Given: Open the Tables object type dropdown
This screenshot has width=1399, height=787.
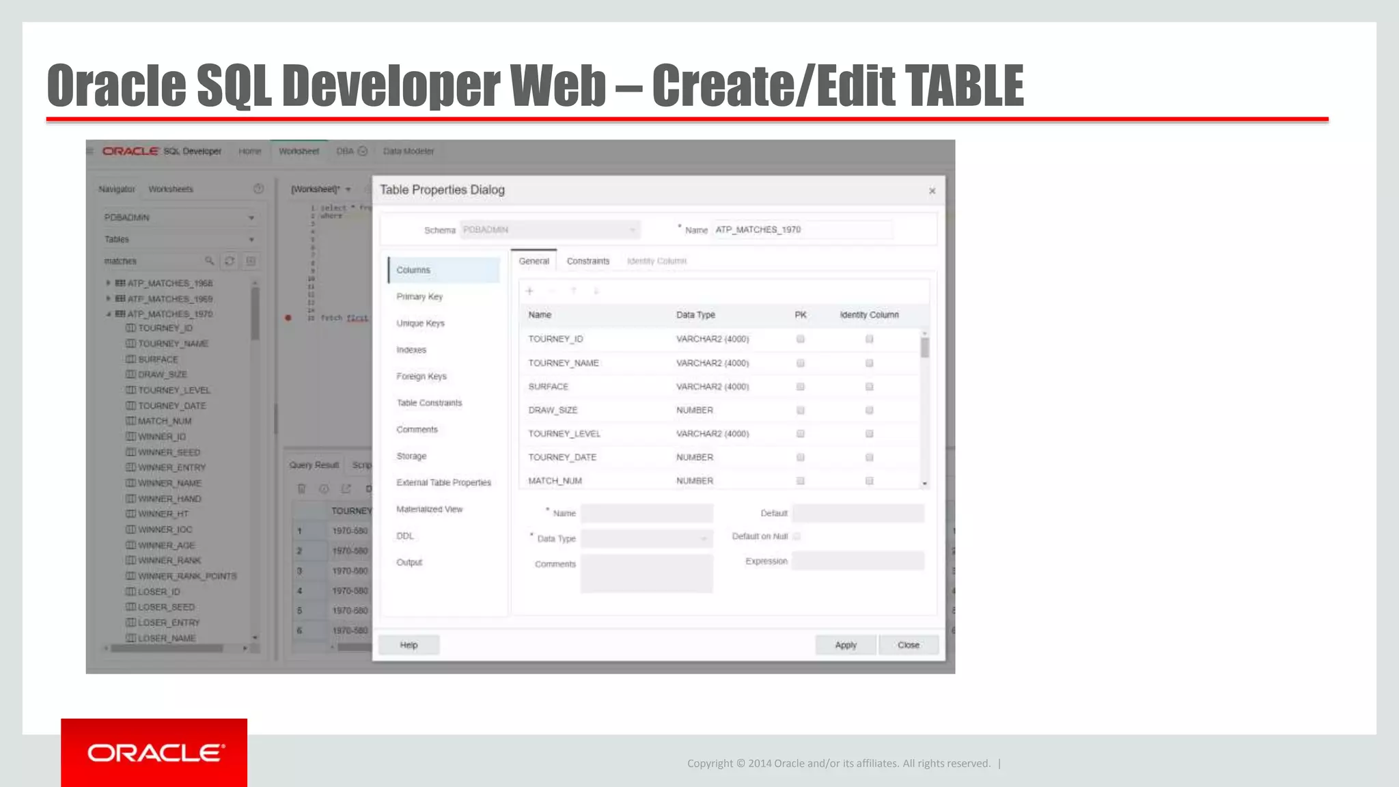Looking at the screenshot, I should point(251,240).
